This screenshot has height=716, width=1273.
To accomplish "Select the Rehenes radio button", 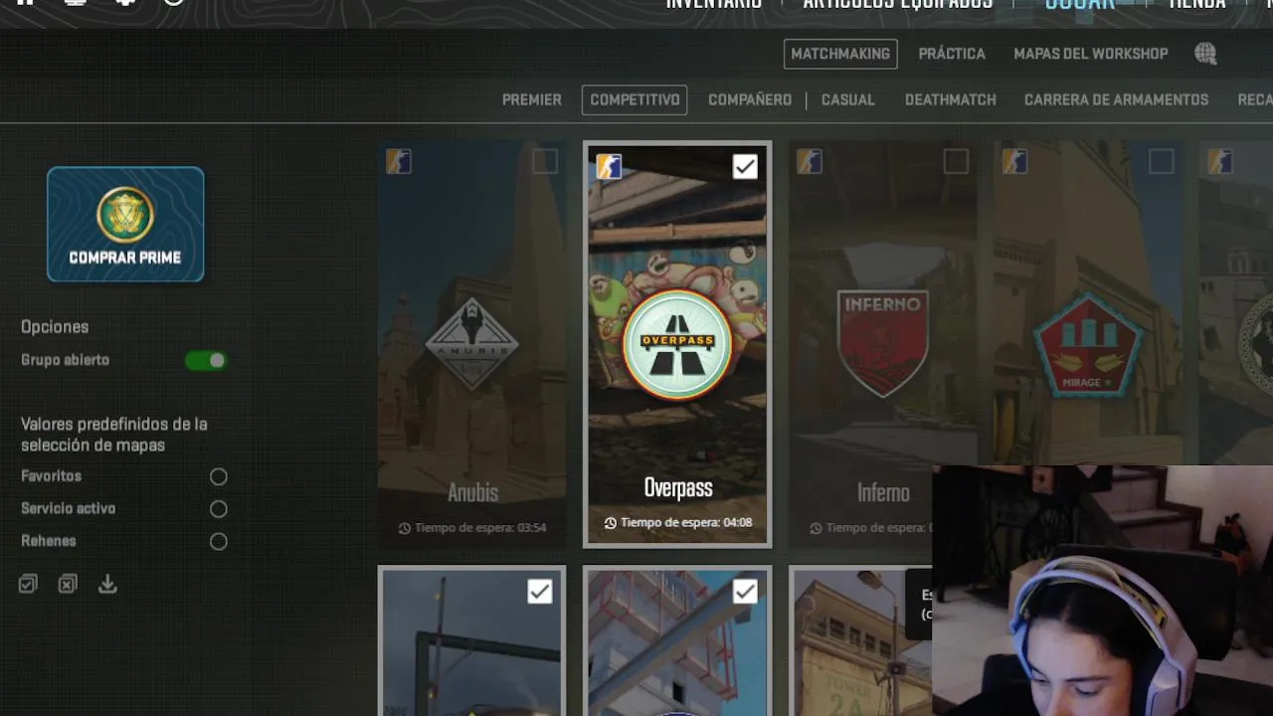I will (219, 542).
